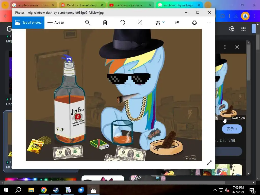The height and width of the screenshot is (195, 260).
Task: Open the blue bird taskbar app
Action: click(x=81, y=190)
